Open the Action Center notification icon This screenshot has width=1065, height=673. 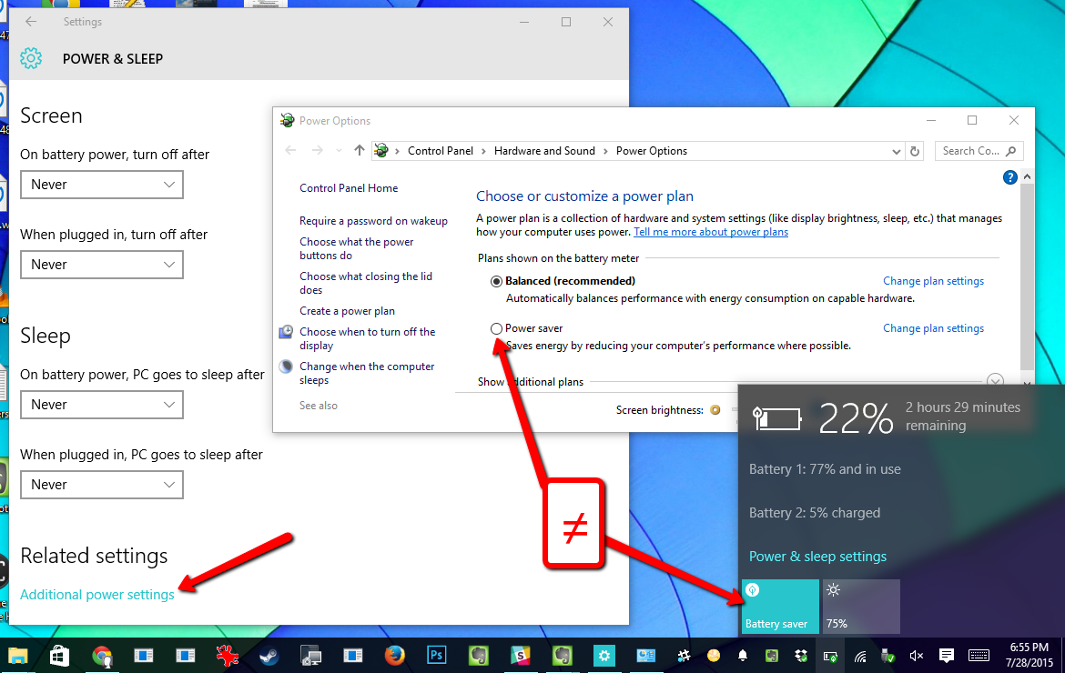pyautogui.click(x=946, y=655)
